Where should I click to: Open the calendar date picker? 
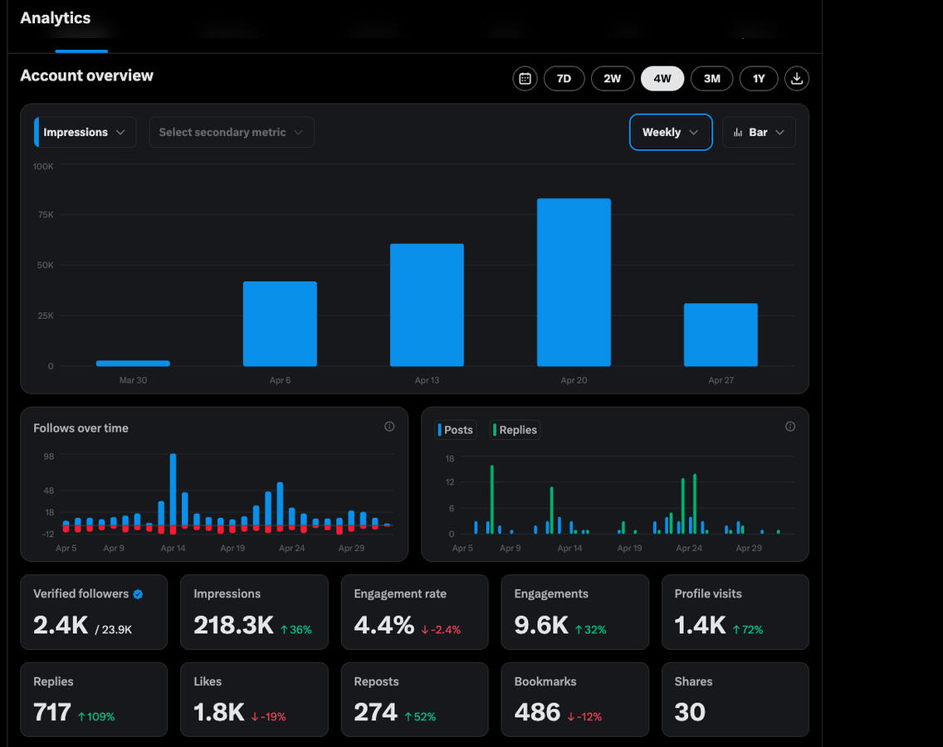(525, 78)
